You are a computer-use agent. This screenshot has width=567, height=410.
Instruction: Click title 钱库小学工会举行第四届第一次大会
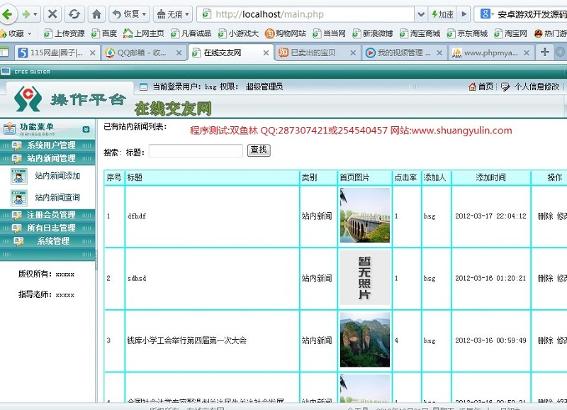(x=186, y=340)
